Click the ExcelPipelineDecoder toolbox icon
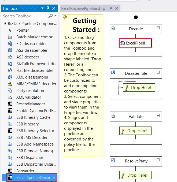177x182 pixels. (x=10, y=178)
